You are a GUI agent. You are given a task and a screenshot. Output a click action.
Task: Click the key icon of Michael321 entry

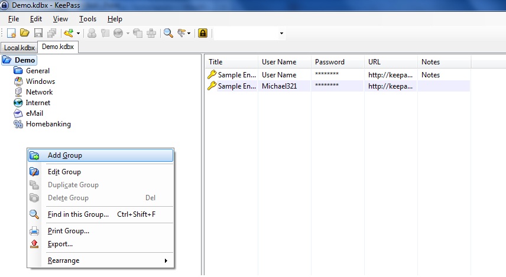[x=212, y=86]
